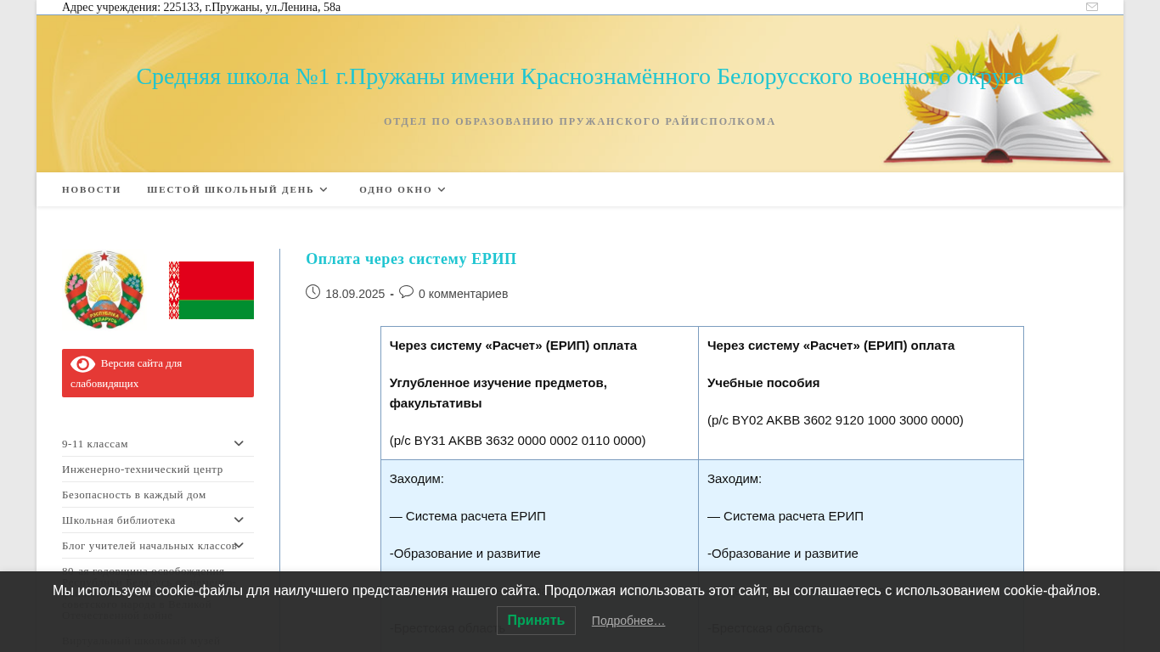Click '— Система расчета ЕРИП' in the Учебные пособия column
This screenshot has width=1160, height=652.
[786, 516]
